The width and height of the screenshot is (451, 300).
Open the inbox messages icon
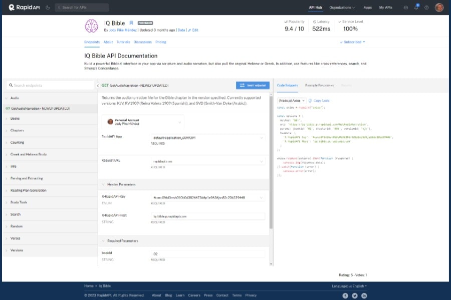(x=405, y=7)
